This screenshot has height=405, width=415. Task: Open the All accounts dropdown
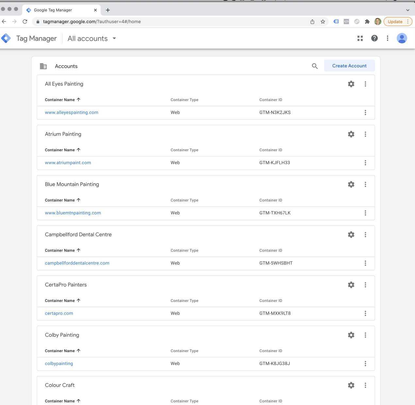(91, 38)
